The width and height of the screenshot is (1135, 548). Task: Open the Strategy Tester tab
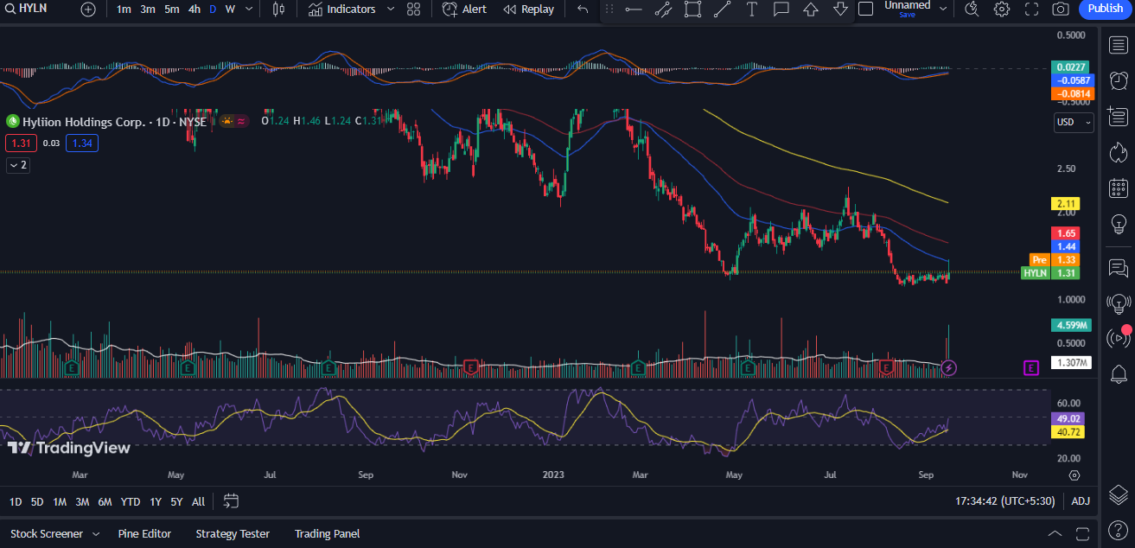(x=233, y=534)
